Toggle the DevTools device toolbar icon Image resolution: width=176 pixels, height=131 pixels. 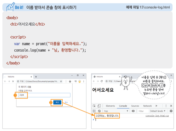tap(99, 106)
